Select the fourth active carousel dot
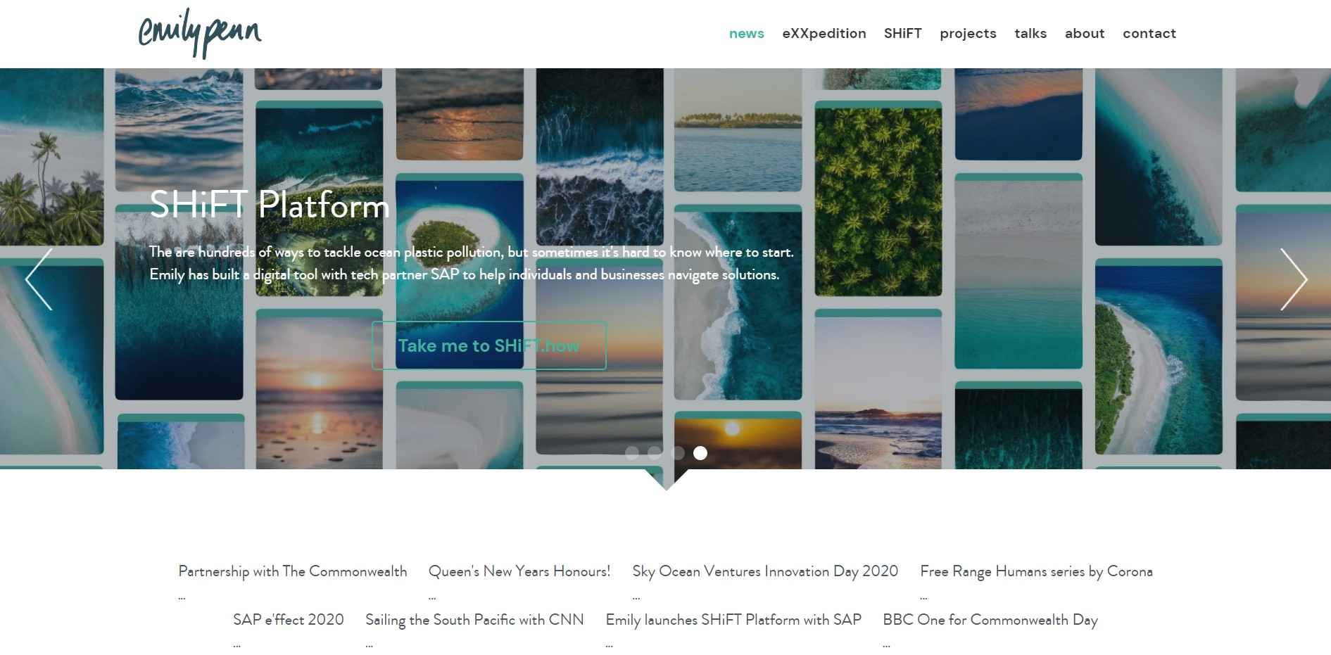The width and height of the screenshot is (1331, 655). tap(700, 453)
